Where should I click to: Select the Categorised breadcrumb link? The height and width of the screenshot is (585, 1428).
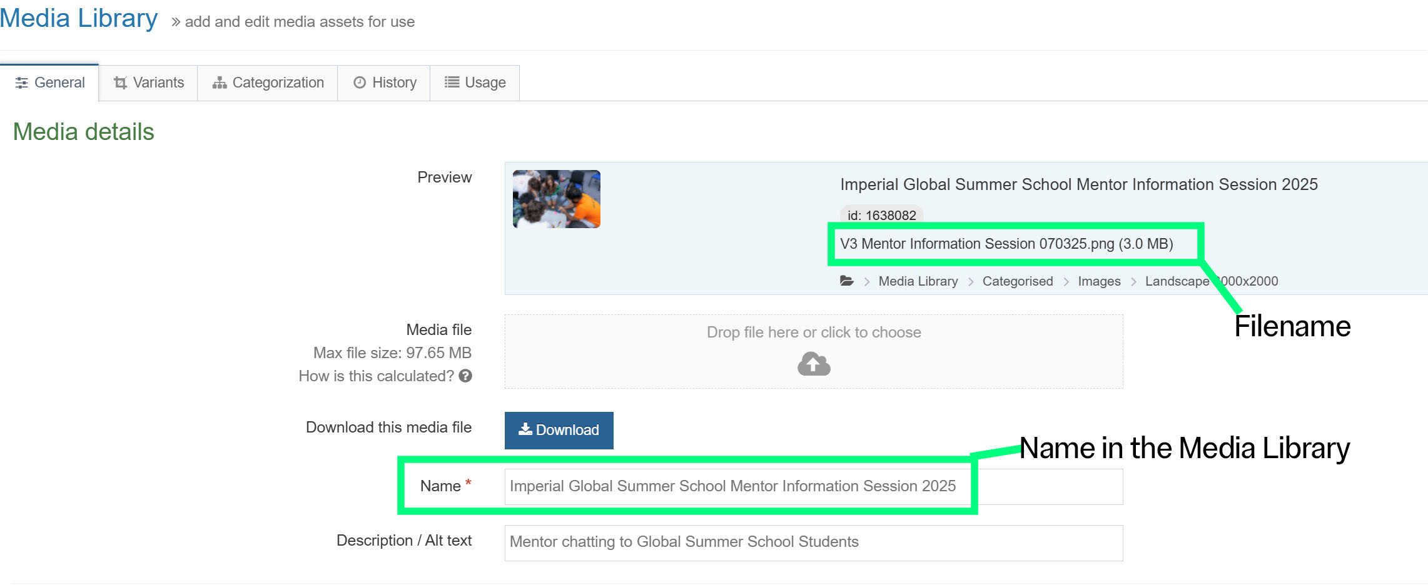tap(1017, 281)
